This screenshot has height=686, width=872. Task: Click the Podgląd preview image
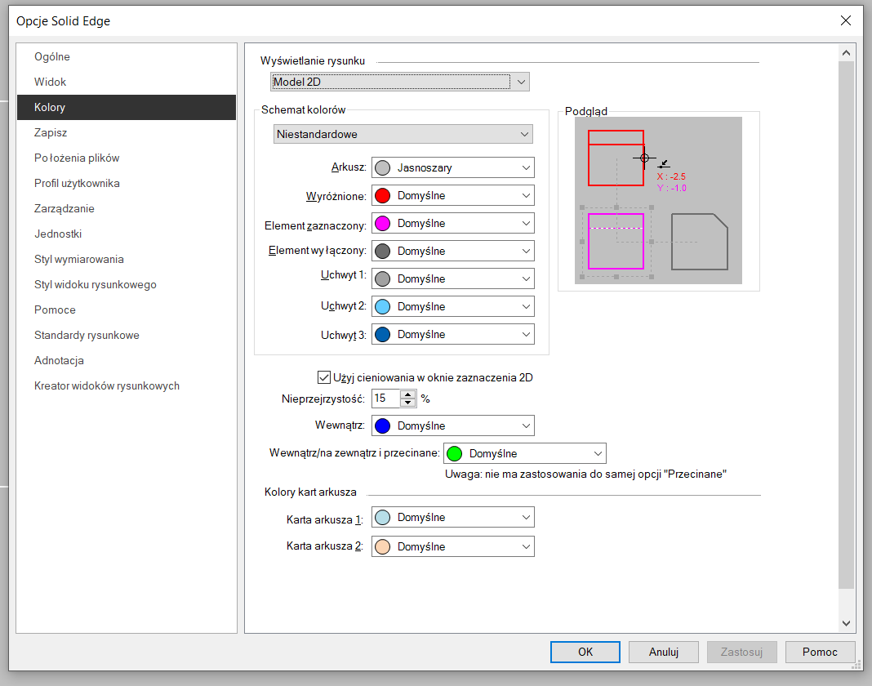(658, 200)
